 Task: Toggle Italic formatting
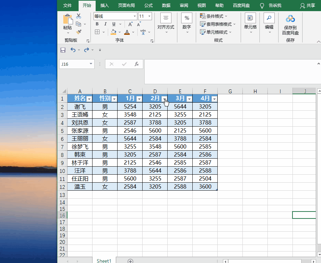[x=105, y=24]
